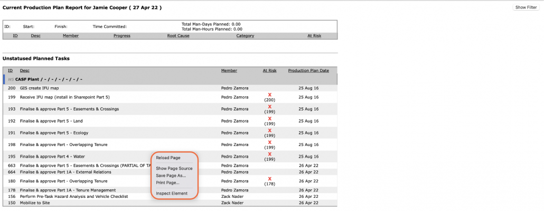The height and width of the screenshot is (211, 544).
Task: Click date 26 Apr 22 in task 663 row
Action: point(308,166)
